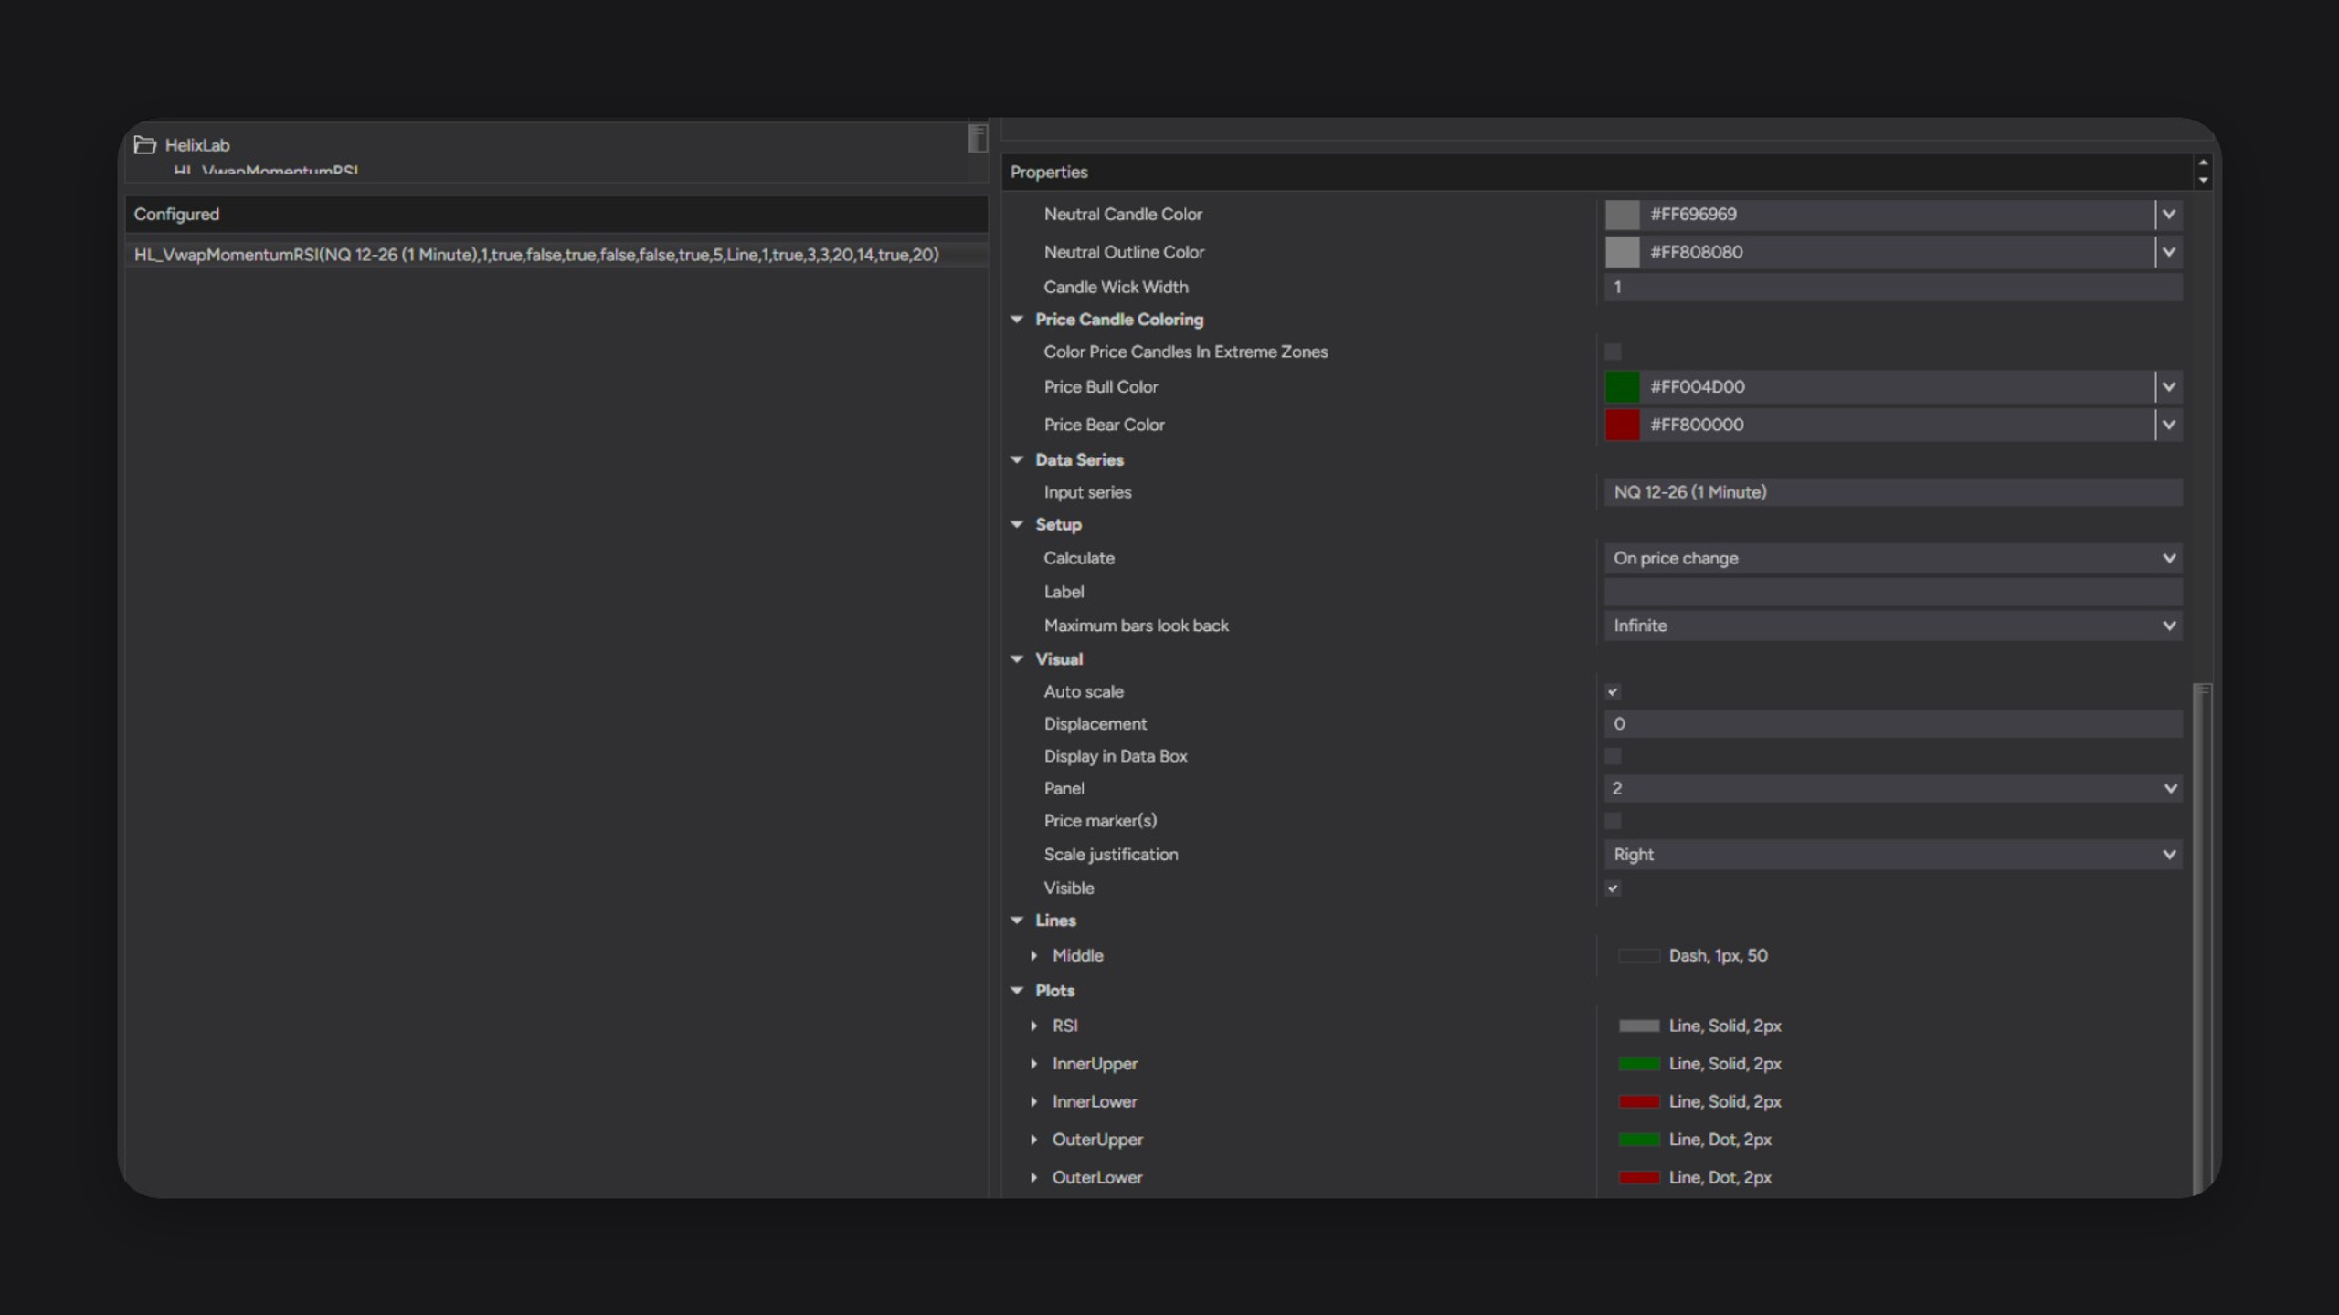The width and height of the screenshot is (2339, 1315).
Task: Expand the OuterLower plot settings
Action: 1034,1178
